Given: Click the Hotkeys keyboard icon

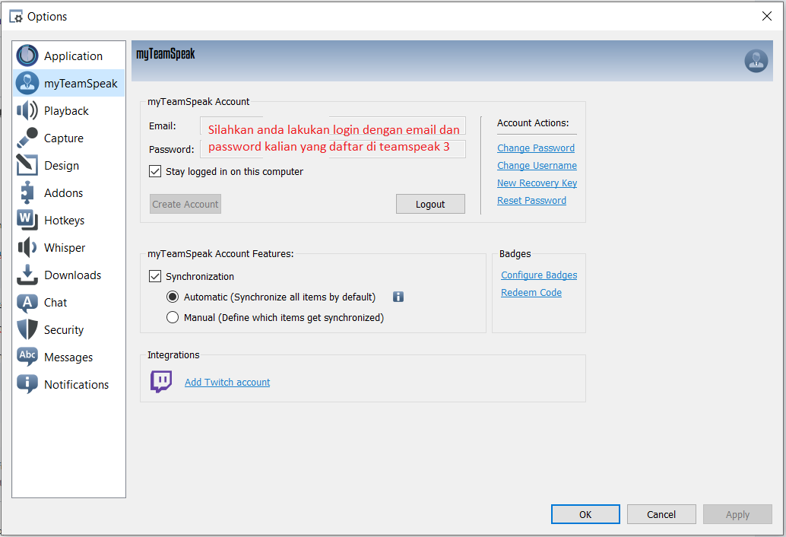Looking at the screenshot, I should [27, 220].
